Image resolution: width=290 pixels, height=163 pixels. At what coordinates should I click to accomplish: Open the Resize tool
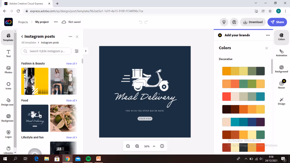tap(281, 85)
